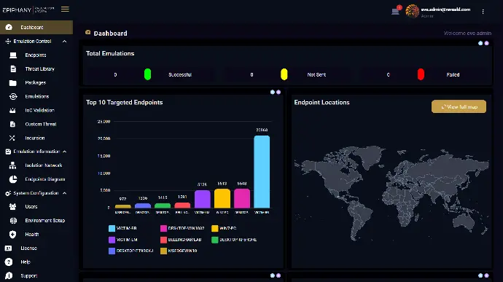The height and width of the screenshot is (282, 503).
Task: Toggle the purple VICTIM legend swatch
Action: [112, 240]
